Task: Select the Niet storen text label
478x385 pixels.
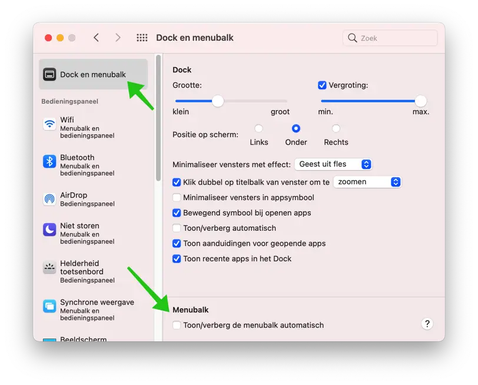Action: tap(79, 226)
